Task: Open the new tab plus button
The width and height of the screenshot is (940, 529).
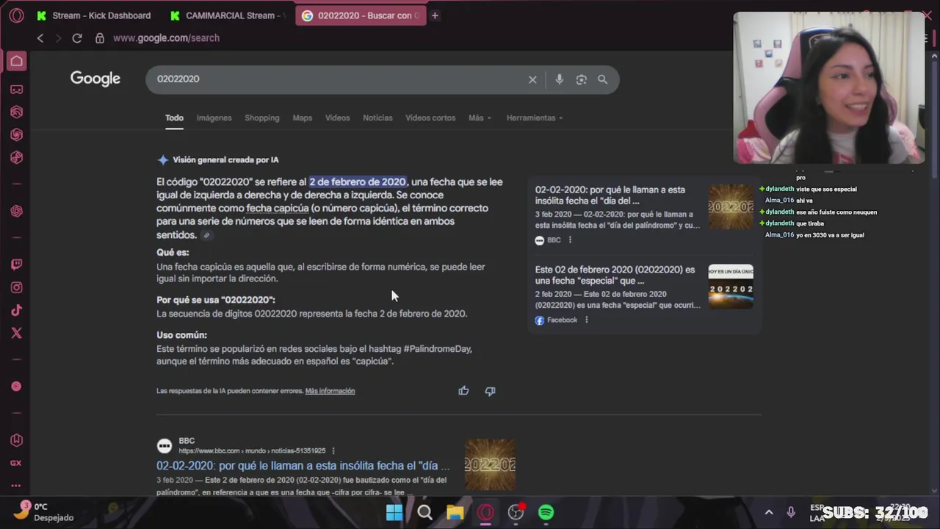Action: click(435, 15)
